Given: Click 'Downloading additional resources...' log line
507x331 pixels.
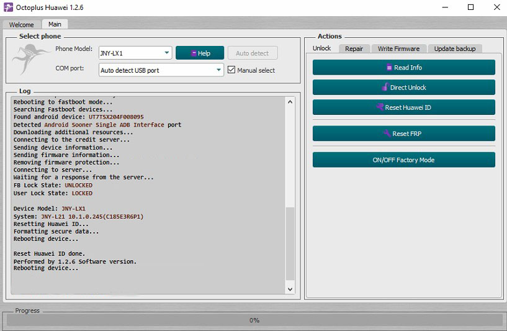Looking at the screenshot, I should (73, 132).
